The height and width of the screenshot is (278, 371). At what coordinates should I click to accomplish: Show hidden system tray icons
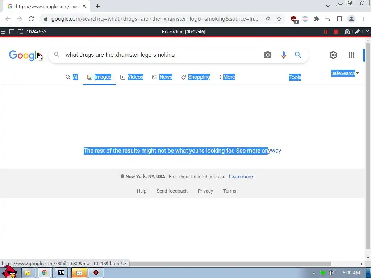[x=314, y=273]
